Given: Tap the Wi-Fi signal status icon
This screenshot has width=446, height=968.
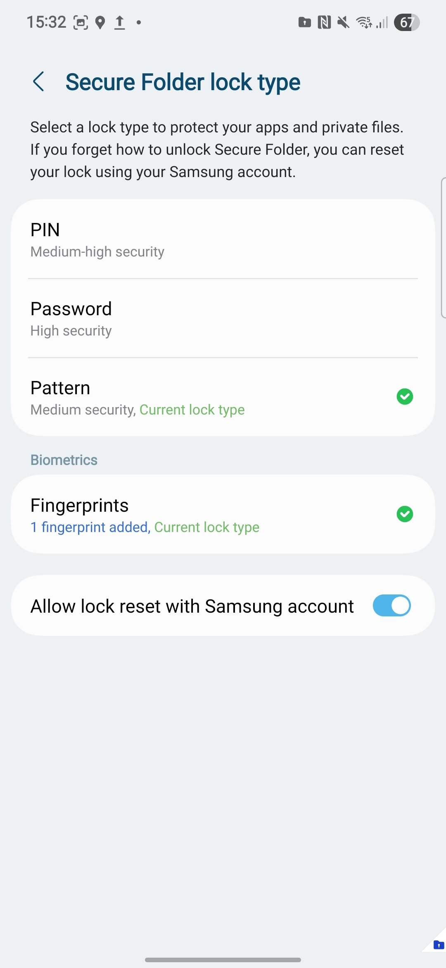Looking at the screenshot, I should point(364,22).
